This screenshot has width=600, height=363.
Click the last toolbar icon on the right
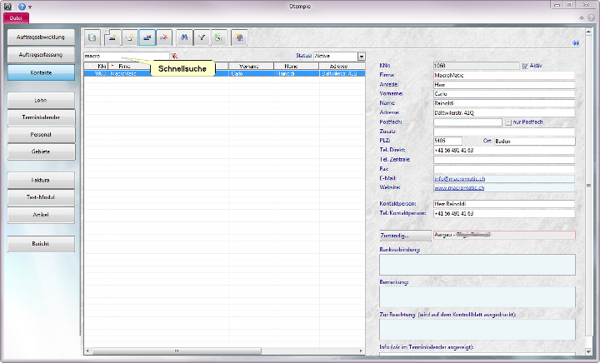pos(241,37)
